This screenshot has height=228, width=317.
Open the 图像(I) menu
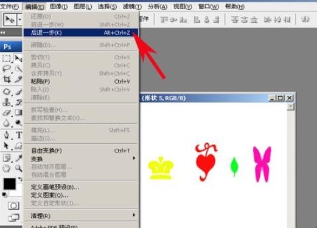click(59, 7)
